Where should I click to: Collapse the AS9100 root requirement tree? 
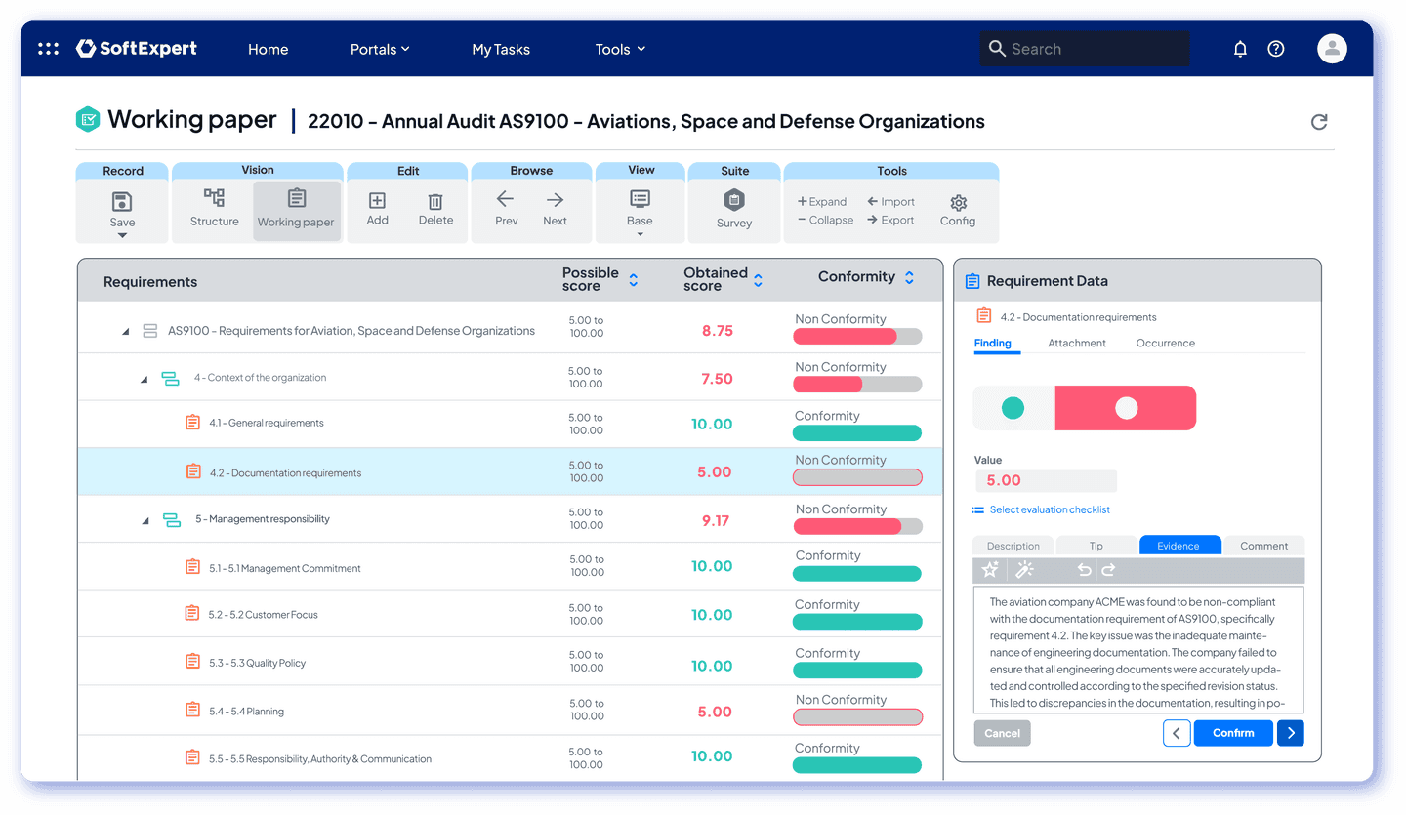(x=125, y=332)
